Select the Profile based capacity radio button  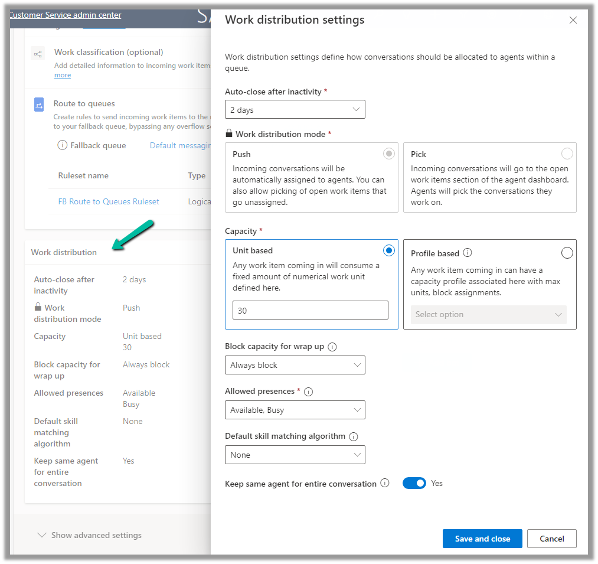[x=567, y=253]
